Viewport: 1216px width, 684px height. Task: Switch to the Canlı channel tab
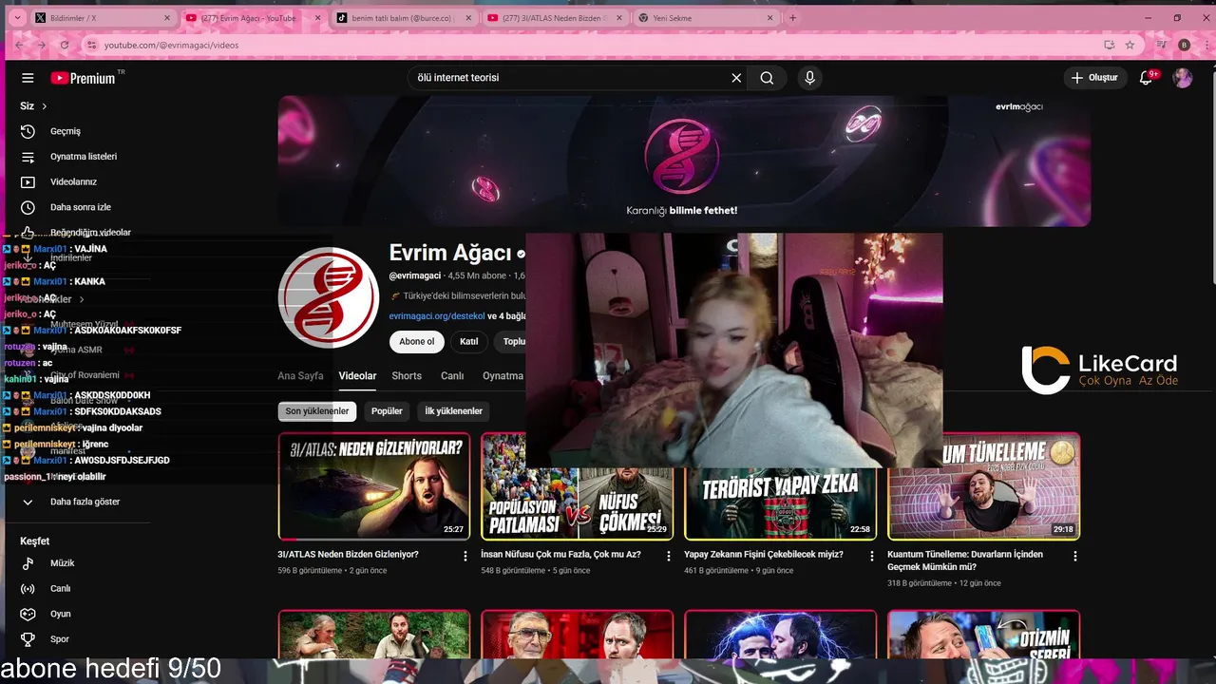452,376
